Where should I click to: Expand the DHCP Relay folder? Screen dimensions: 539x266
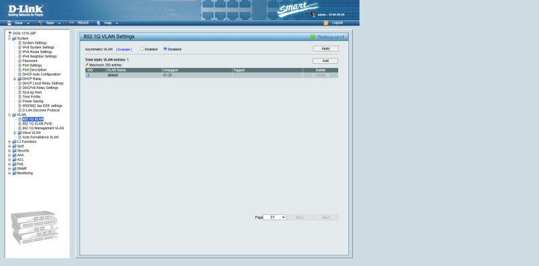(15, 79)
